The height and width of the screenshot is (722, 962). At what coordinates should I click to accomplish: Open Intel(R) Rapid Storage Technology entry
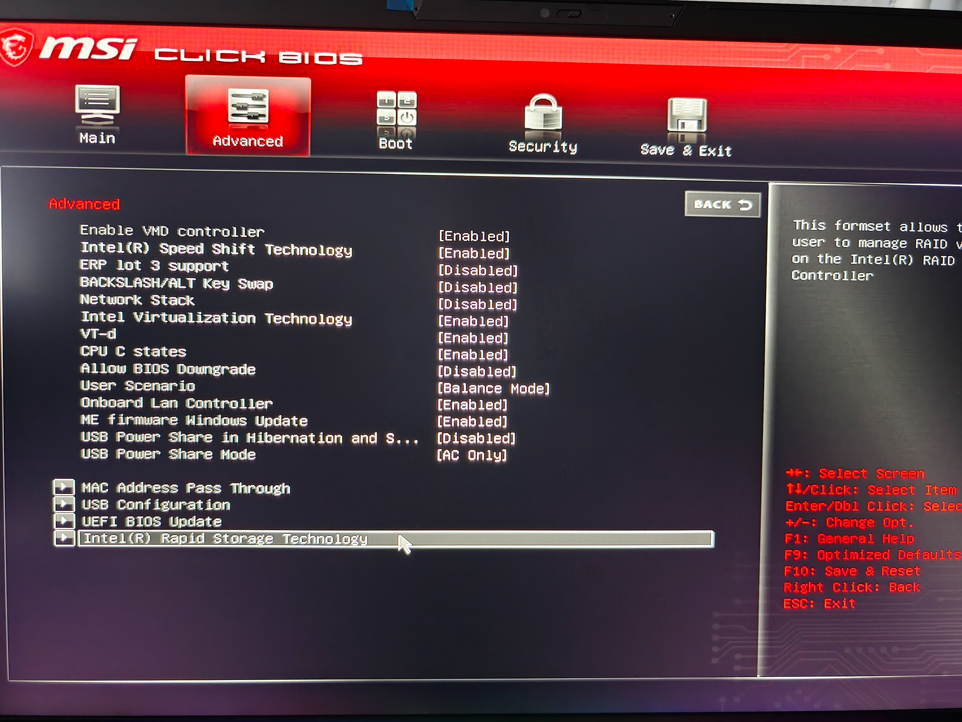[x=225, y=539]
